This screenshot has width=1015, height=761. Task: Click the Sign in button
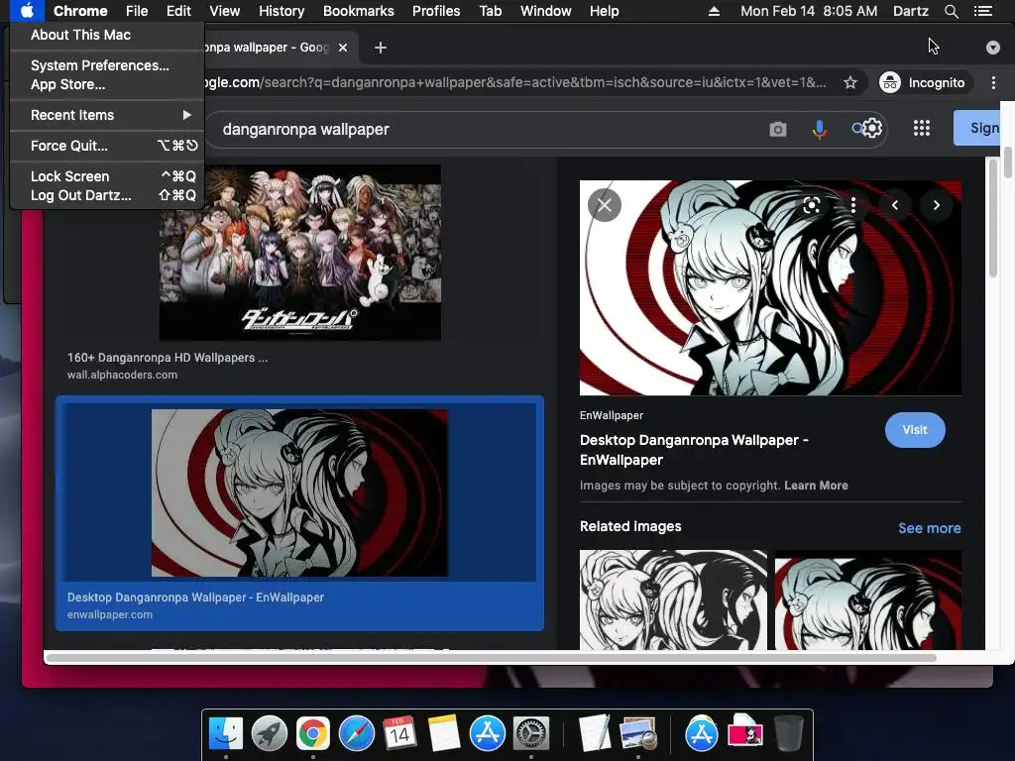(976, 128)
